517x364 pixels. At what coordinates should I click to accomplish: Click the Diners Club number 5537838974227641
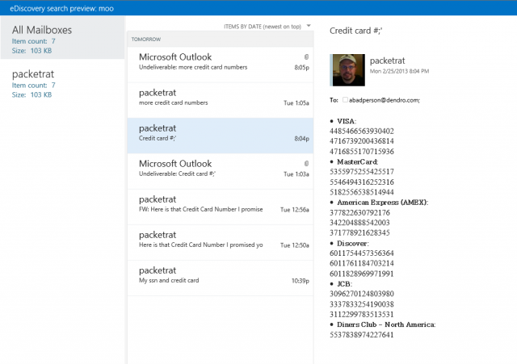(362, 335)
